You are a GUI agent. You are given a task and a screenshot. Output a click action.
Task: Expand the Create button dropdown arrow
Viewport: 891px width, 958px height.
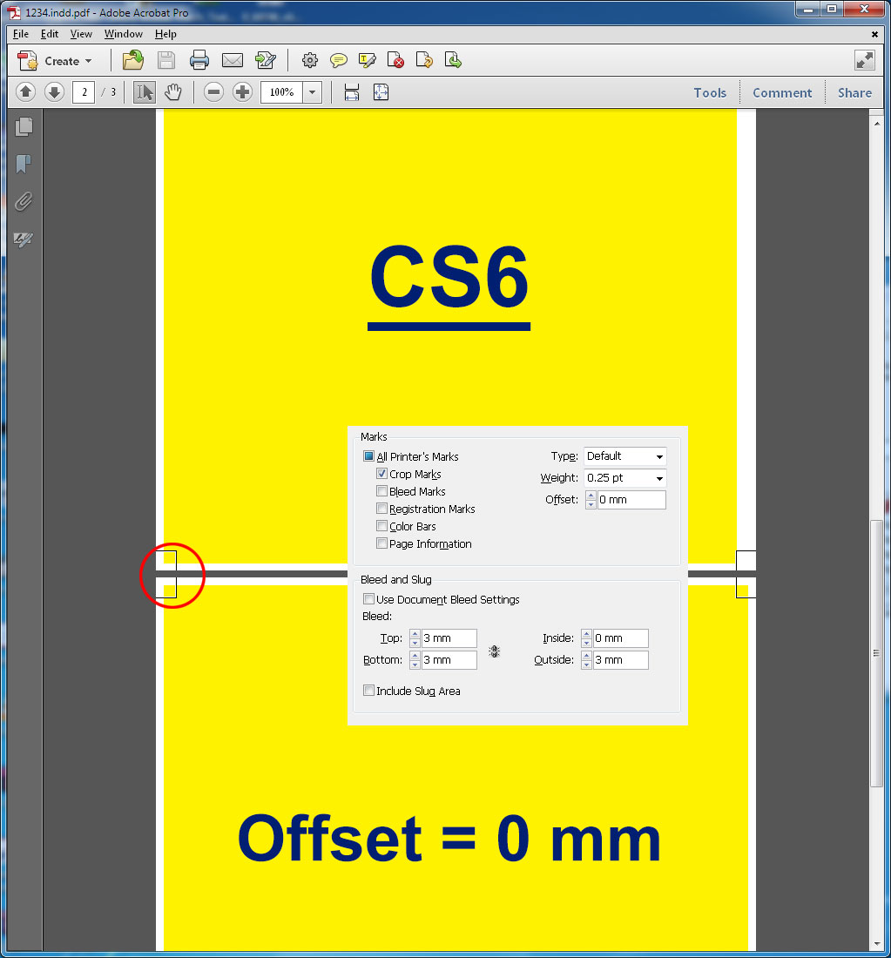[89, 61]
